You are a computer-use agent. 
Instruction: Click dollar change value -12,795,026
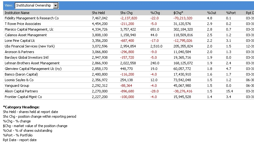[x=183, y=41]
